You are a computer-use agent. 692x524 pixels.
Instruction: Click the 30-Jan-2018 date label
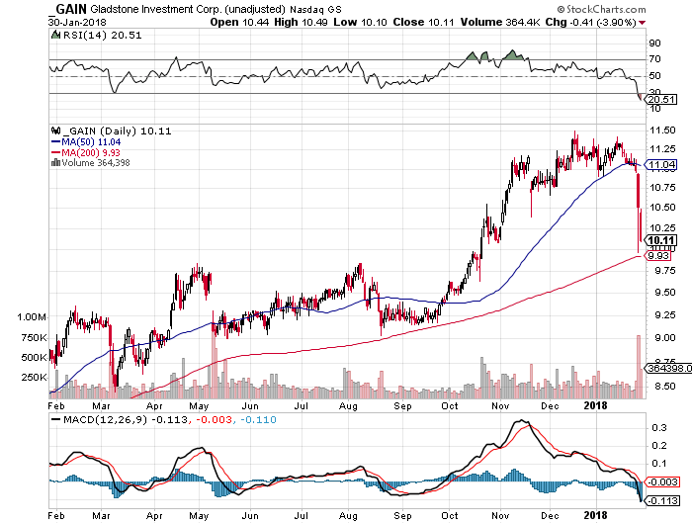point(77,22)
